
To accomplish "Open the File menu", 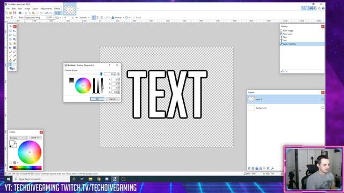I will click(x=8, y=9).
